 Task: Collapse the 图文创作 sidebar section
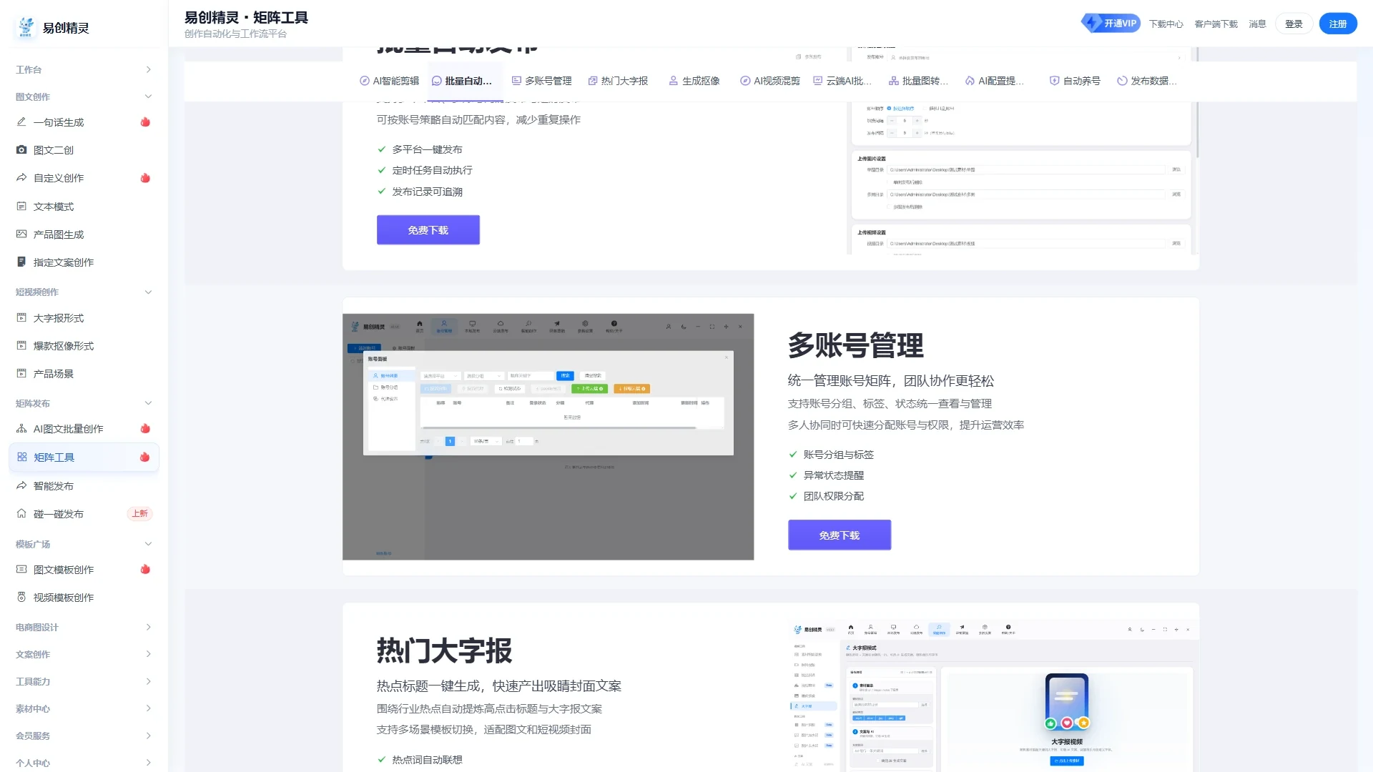(84, 96)
